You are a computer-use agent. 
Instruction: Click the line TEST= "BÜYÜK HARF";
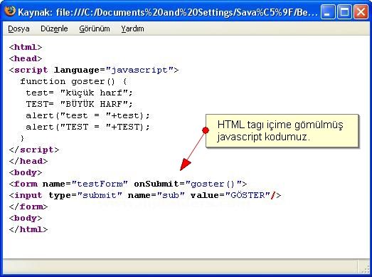coord(79,104)
